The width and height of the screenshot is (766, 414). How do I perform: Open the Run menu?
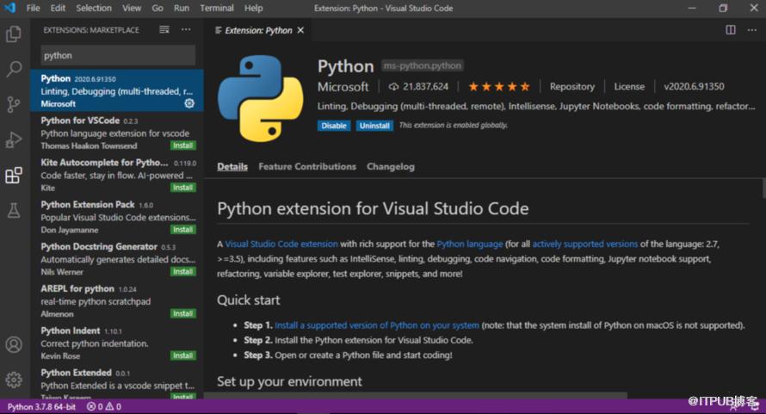[182, 9]
